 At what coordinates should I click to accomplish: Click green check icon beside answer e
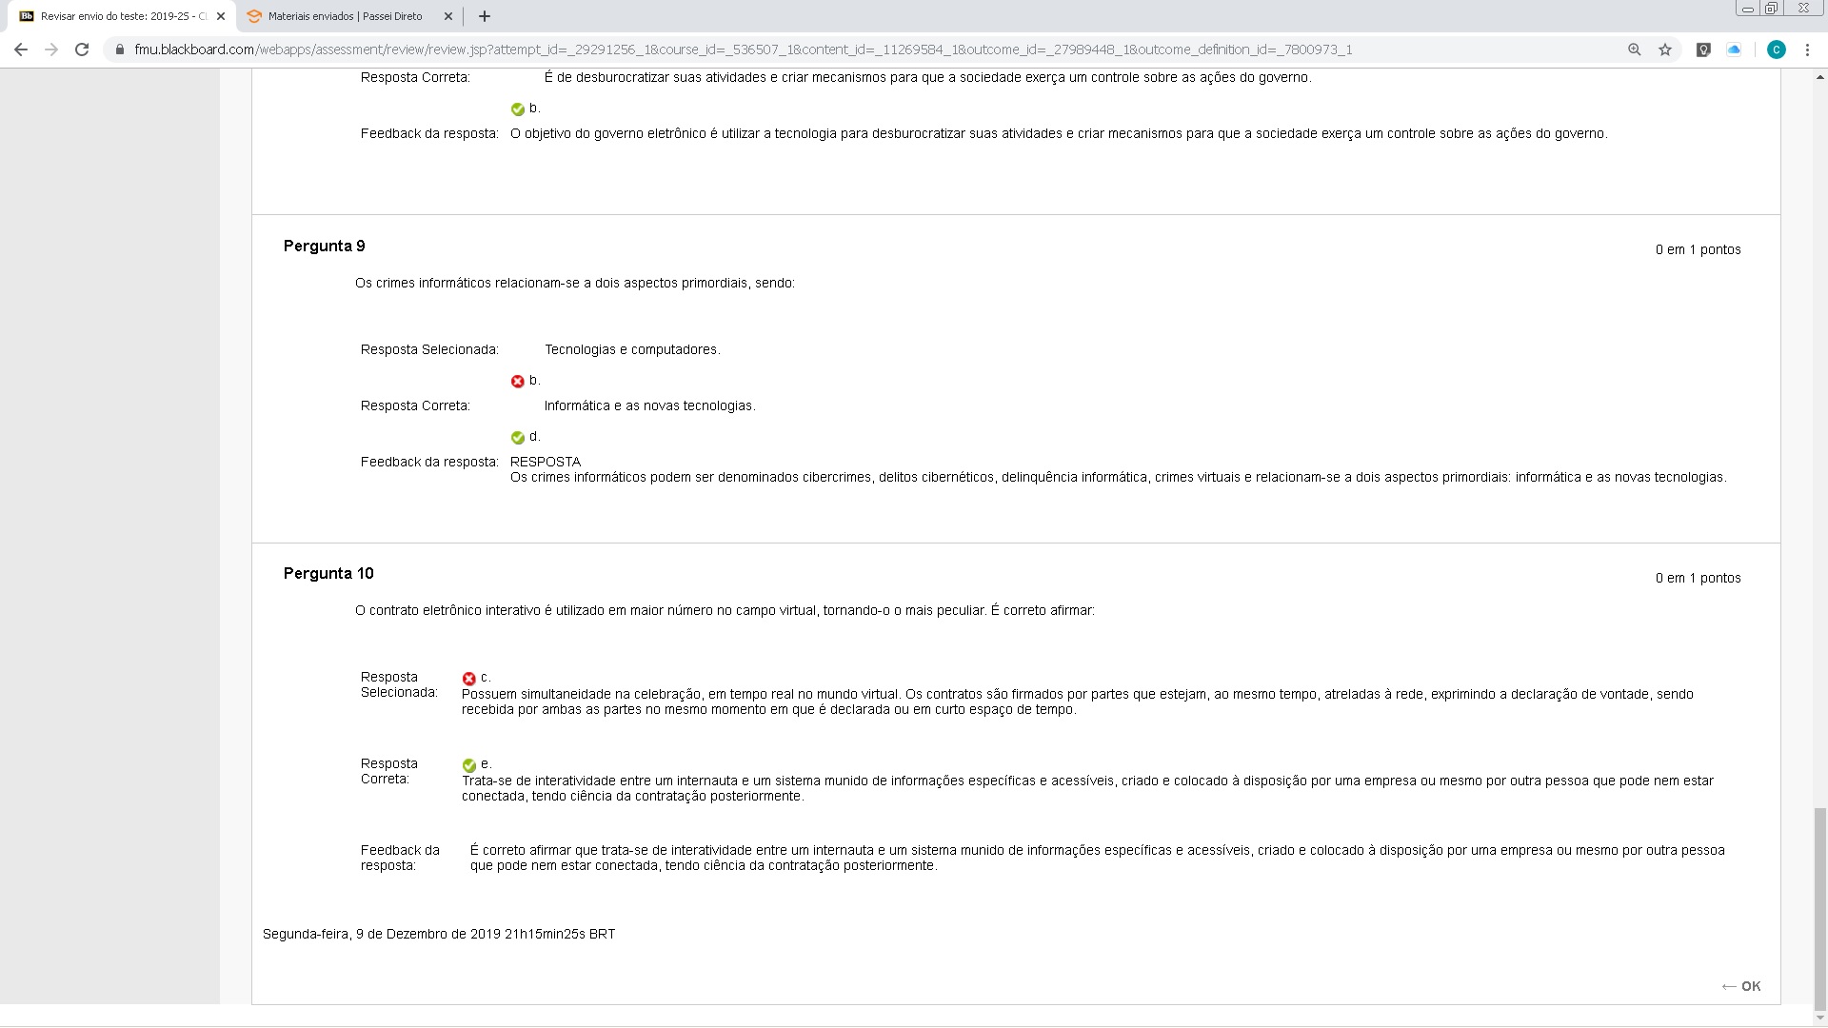[468, 765]
